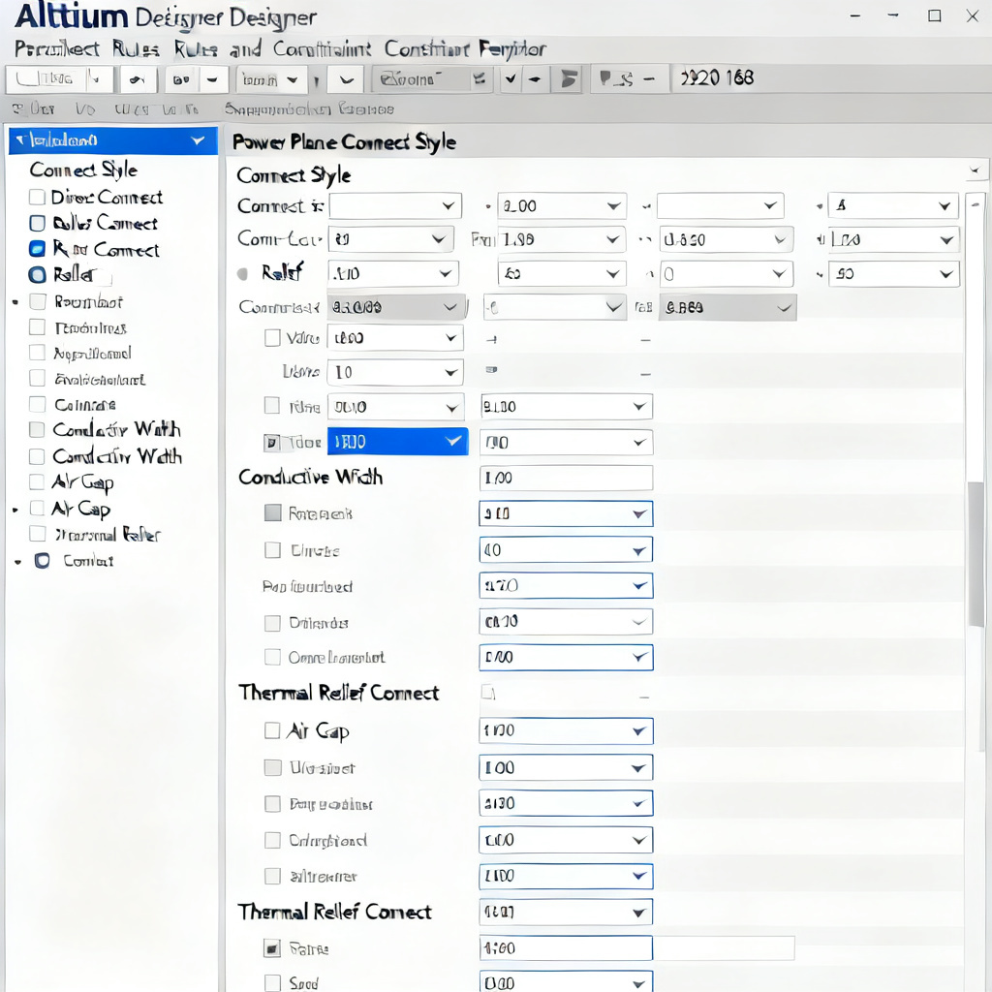992x992 pixels.
Task: Click the minus button beside the glasses icon
Action: click(212, 79)
